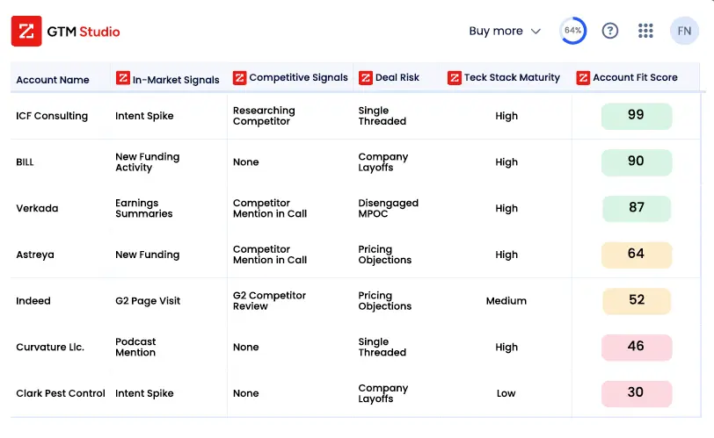Sort by Teck Stack Maturity column header
The image size is (714, 438).
click(512, 78)
